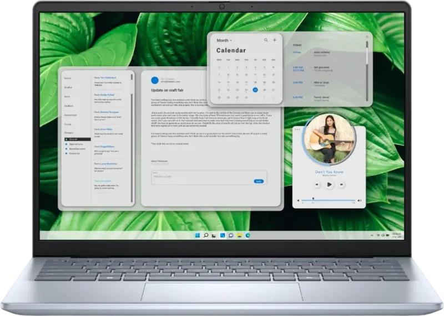Open the Inbox mail folder
This screenshot has height=316, width=444.
coord(68,78)
